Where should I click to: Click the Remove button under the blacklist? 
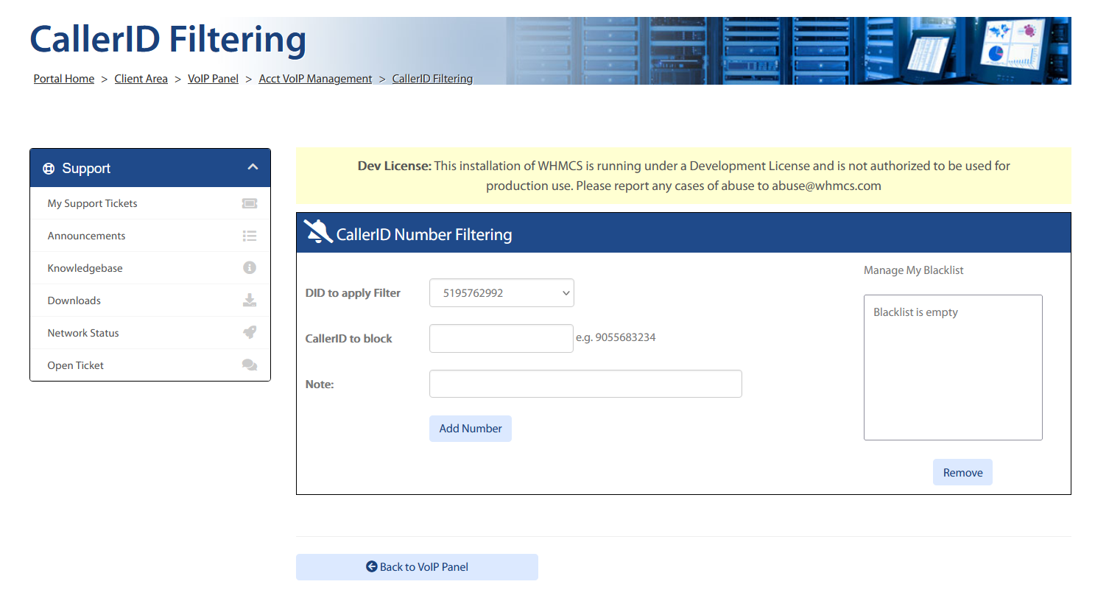962,472
